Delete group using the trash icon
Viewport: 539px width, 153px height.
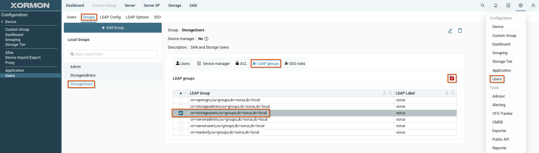coord(460,30)
